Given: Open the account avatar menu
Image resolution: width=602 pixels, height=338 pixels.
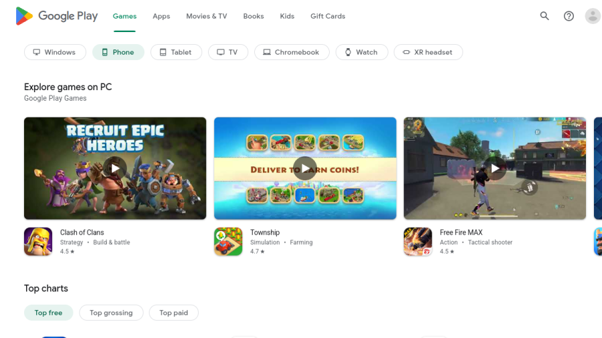Looking at the screenshot, I should [593, 16].
